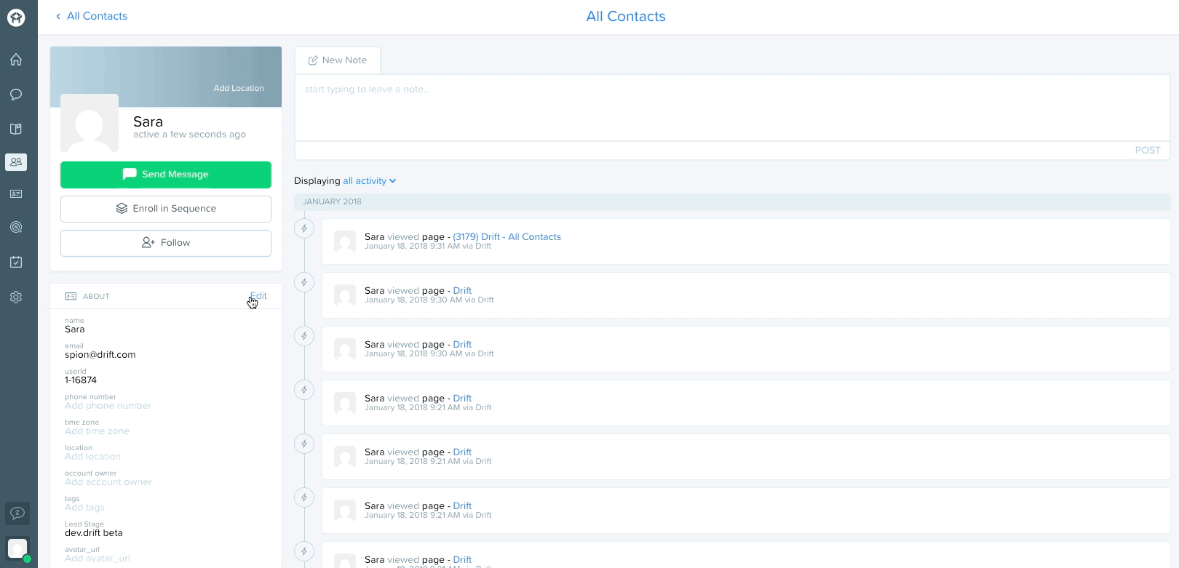Click the All Contacts breadcrumb link
1179x568 pixels.
pyautogui.click(x=97, y=16)
